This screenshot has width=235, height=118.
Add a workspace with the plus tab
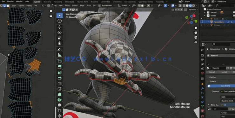pos(167,2)
